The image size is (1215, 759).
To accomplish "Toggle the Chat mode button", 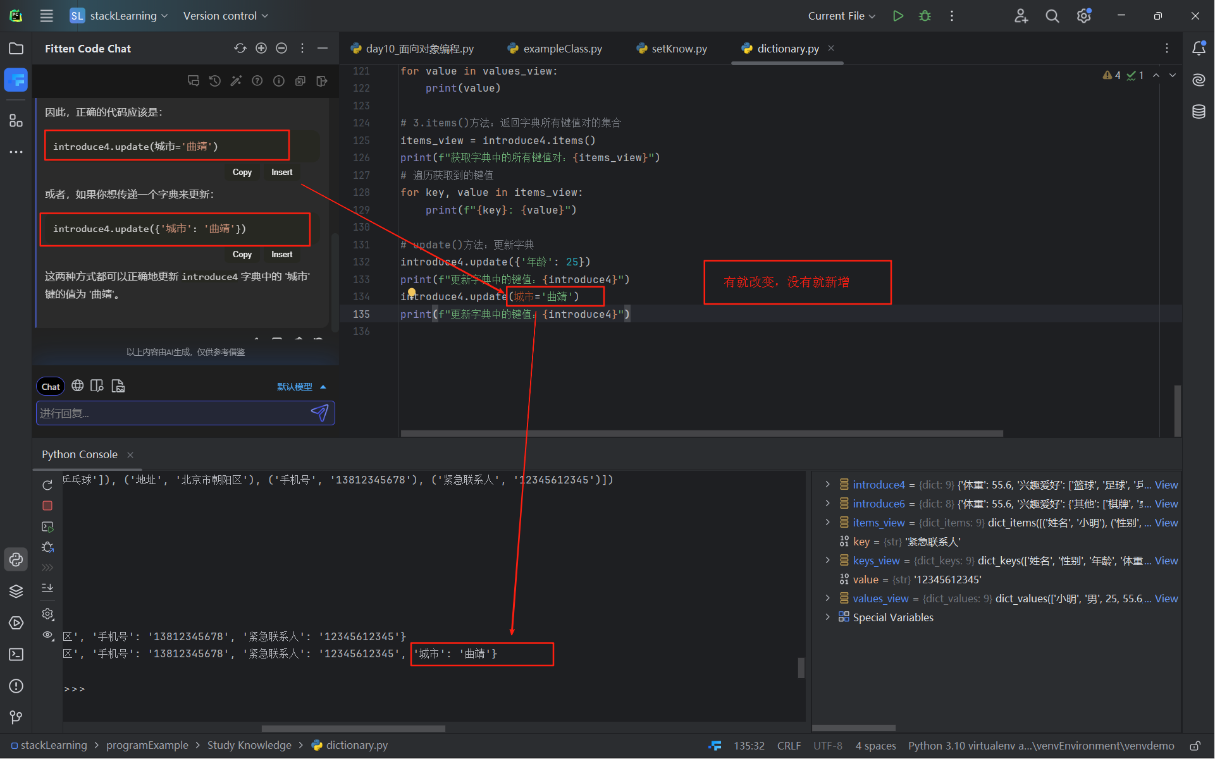I will coord(51,387).
